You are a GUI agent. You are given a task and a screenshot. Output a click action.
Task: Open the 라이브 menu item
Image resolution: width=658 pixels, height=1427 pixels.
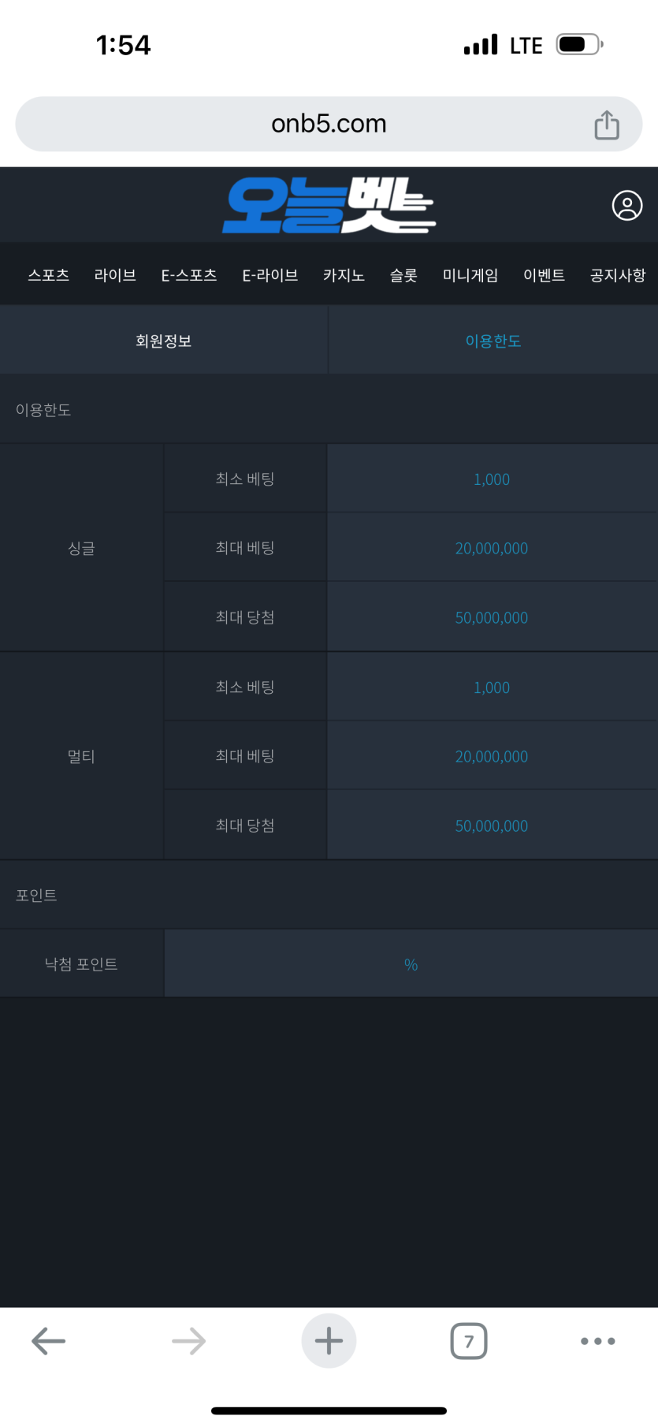(x=115, y=275)
